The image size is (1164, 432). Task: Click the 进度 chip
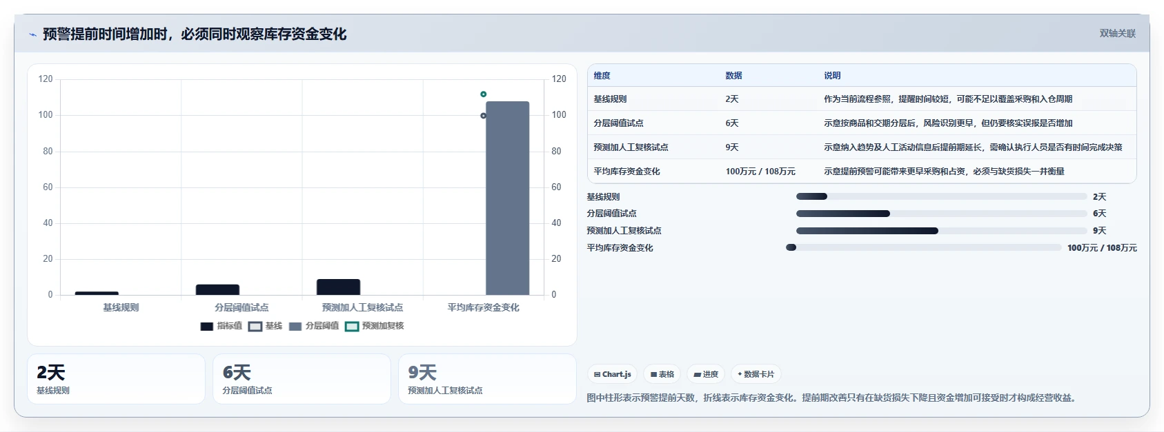pos(706,374)
